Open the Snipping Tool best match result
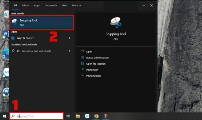202x120 pixels. pyautogui.click(x=42, y=23)
